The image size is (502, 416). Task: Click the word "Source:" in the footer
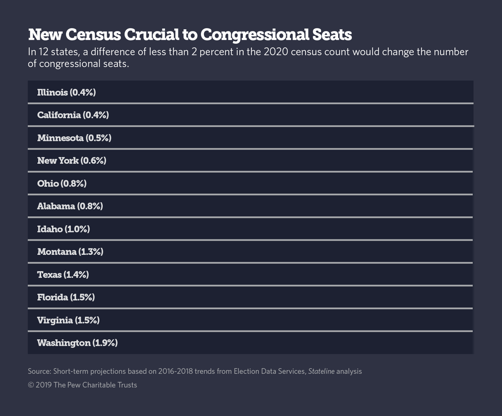click(39, 371)
